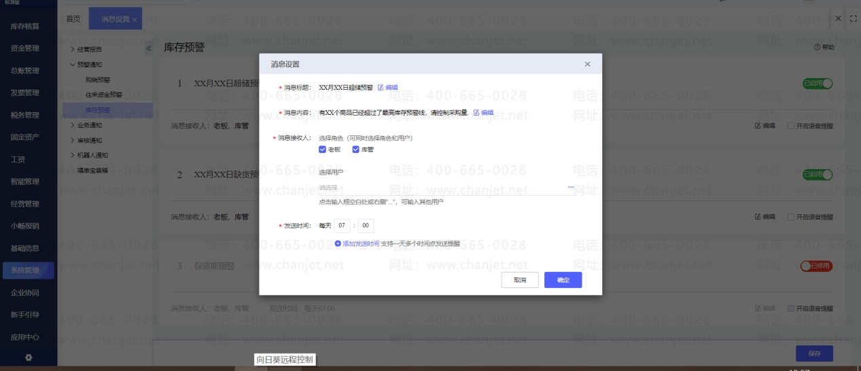The height and width of the screenshot is (371, 861).
Task: Open 发票管理 in the sidebar
Action: click(25, 93)
